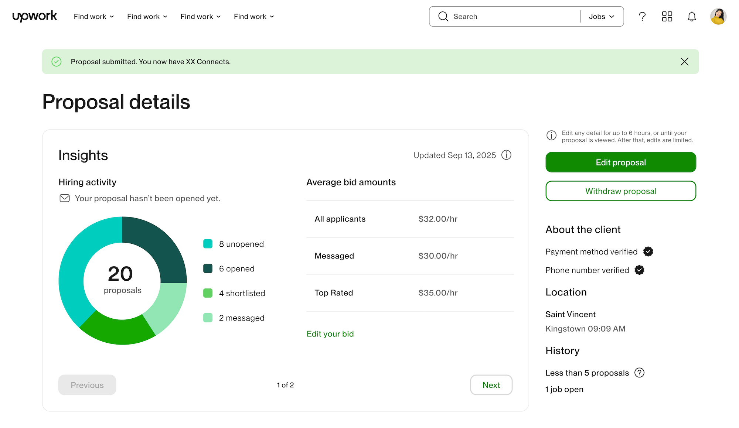Image resolution: width=739 pixels, height=428 pixels.
Task: Click the Next button in Insights
Action: tap(491, 385)
